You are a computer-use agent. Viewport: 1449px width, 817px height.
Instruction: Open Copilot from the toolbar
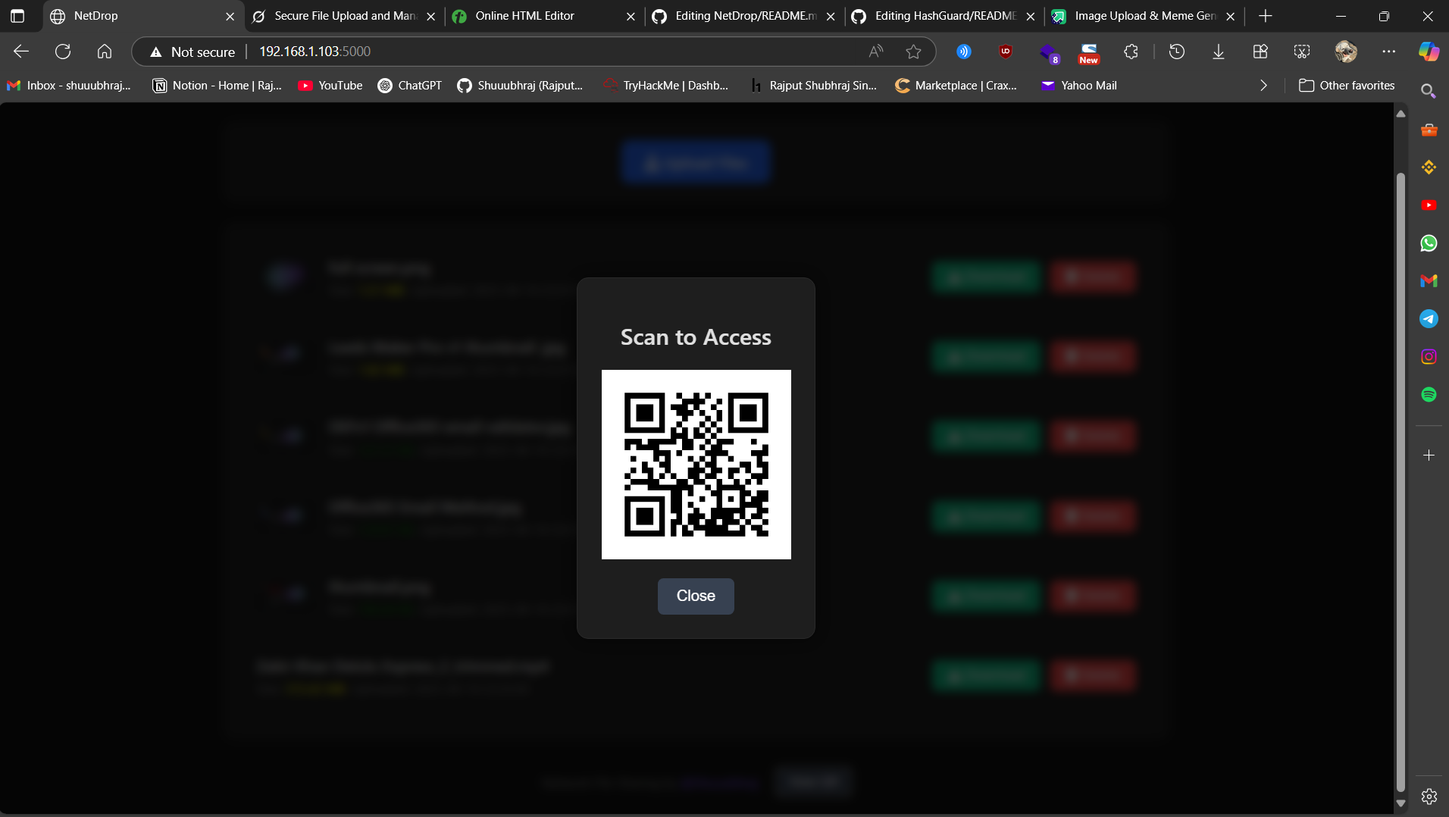[x=1428, y=51]
